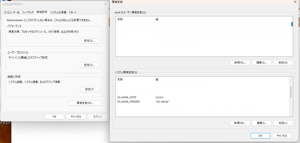
Task: Open performance settings with 設定(S)
Action: (x=89, y=41)
